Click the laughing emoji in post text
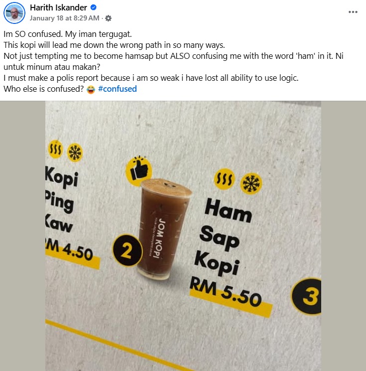366x371 pixels. [x=91, y=89]
